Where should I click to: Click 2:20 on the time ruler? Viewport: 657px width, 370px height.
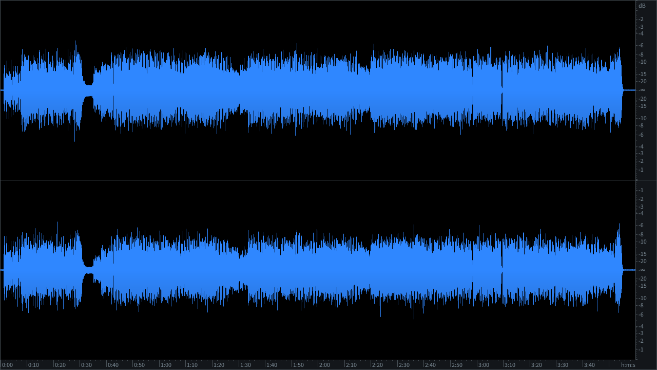click(x=377, y=365)
